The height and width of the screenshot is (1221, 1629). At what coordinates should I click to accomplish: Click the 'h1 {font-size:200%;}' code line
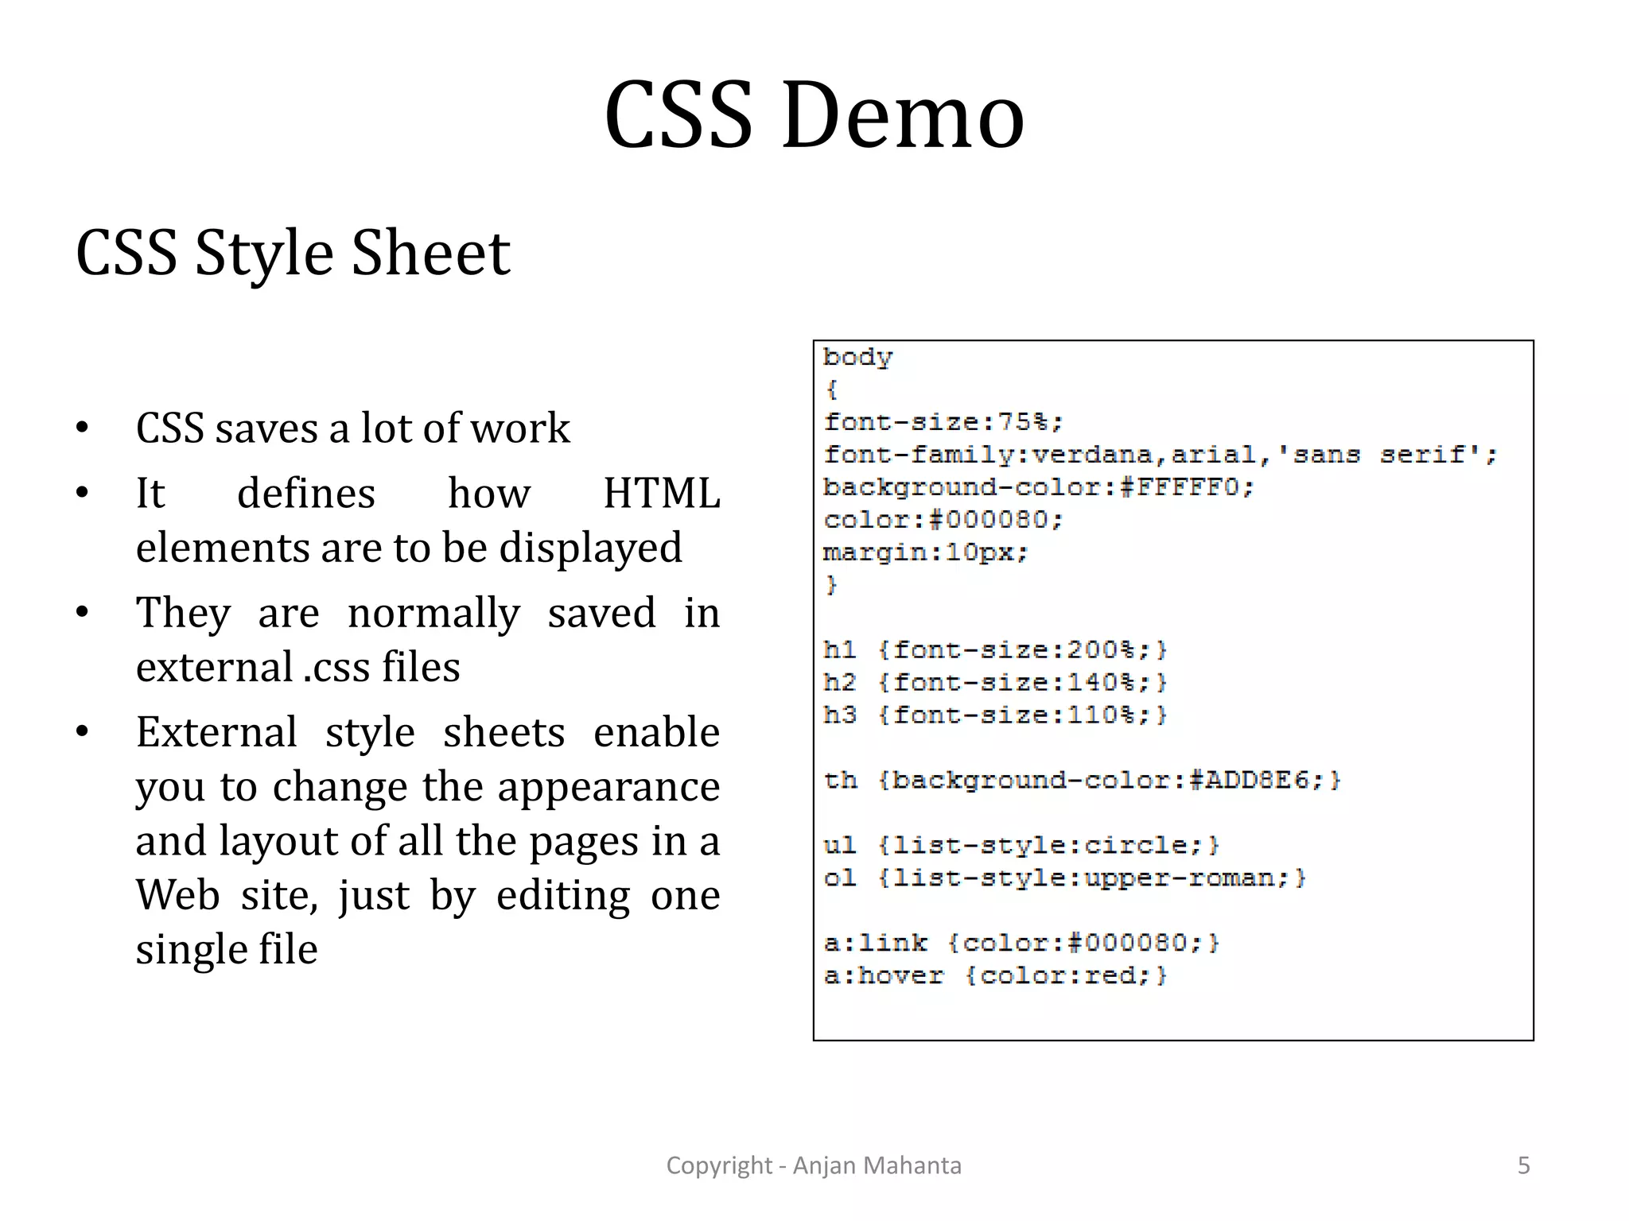[995, 650]
